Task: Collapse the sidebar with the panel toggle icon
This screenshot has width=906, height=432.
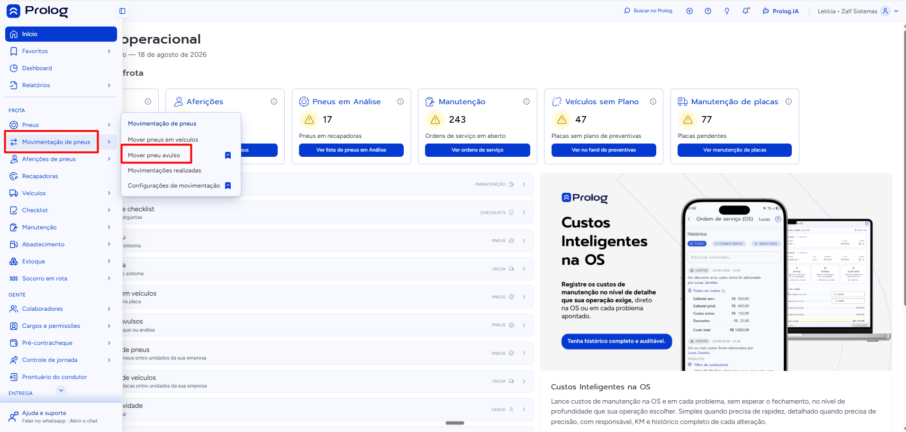Action: pyautogui.click(x=122, y=11)
